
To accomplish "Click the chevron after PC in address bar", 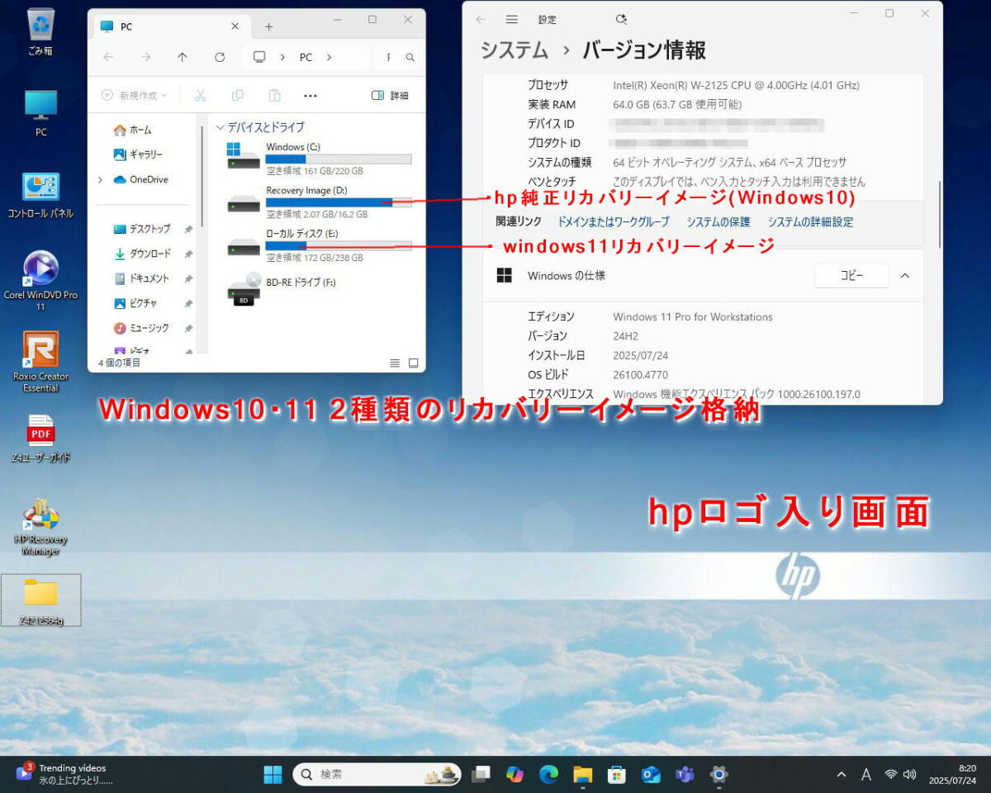I will [329, 58].
